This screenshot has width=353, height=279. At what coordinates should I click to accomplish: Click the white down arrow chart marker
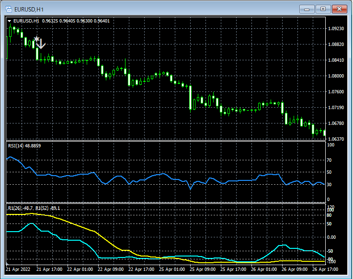pyautogui.click(x=41, y=44)
